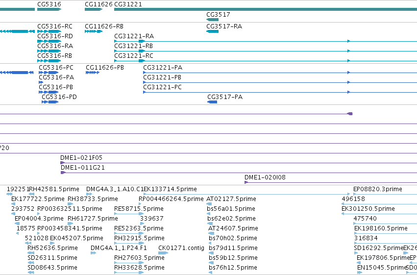417x275 pixels.
Task: Click the CG5316-RB transcript label
Action: pyautogui.click(x=54, y=56)
